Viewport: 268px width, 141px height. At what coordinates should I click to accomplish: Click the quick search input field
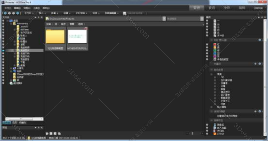click(x=183, y=19)
